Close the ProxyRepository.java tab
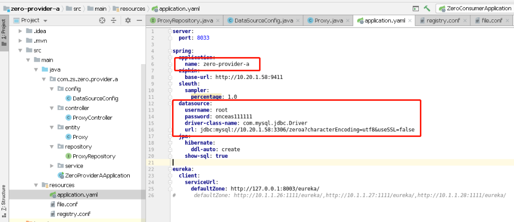 point(218,21)
